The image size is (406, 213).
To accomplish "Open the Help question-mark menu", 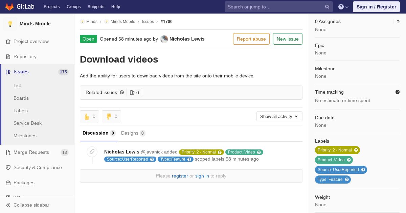I will coord(343,7).
